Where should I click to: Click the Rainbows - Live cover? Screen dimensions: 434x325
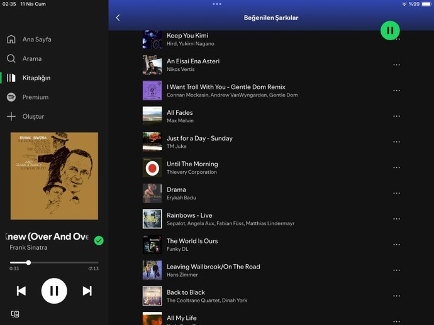point(152,219)
